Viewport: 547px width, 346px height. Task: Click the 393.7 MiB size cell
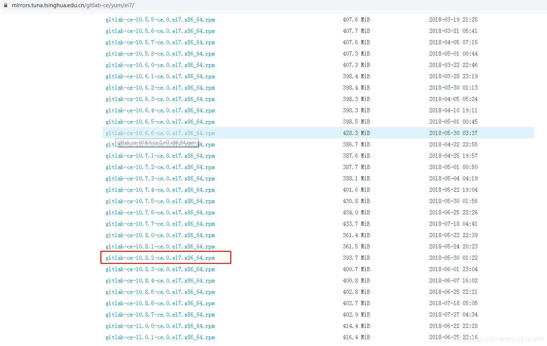click(x=357, y=258)
